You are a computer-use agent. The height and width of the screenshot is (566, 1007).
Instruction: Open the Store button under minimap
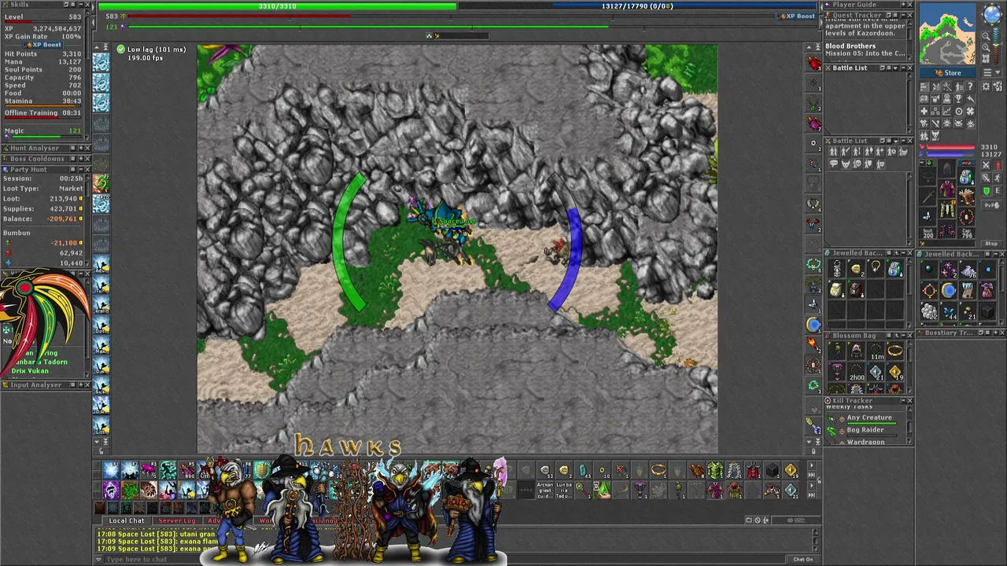(x=947, y=73)
